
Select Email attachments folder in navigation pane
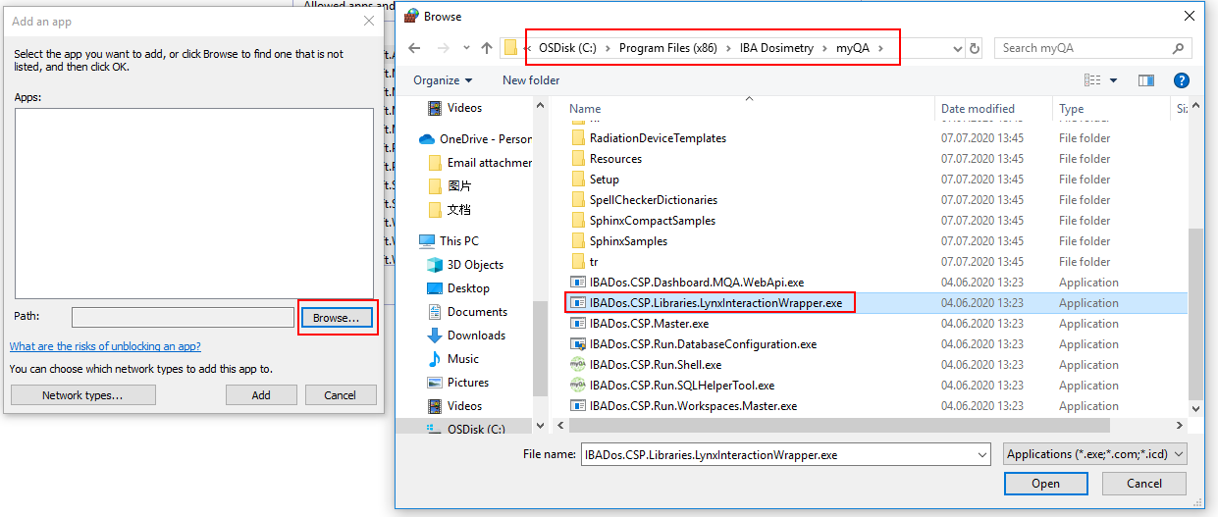(x=480, y=163)
